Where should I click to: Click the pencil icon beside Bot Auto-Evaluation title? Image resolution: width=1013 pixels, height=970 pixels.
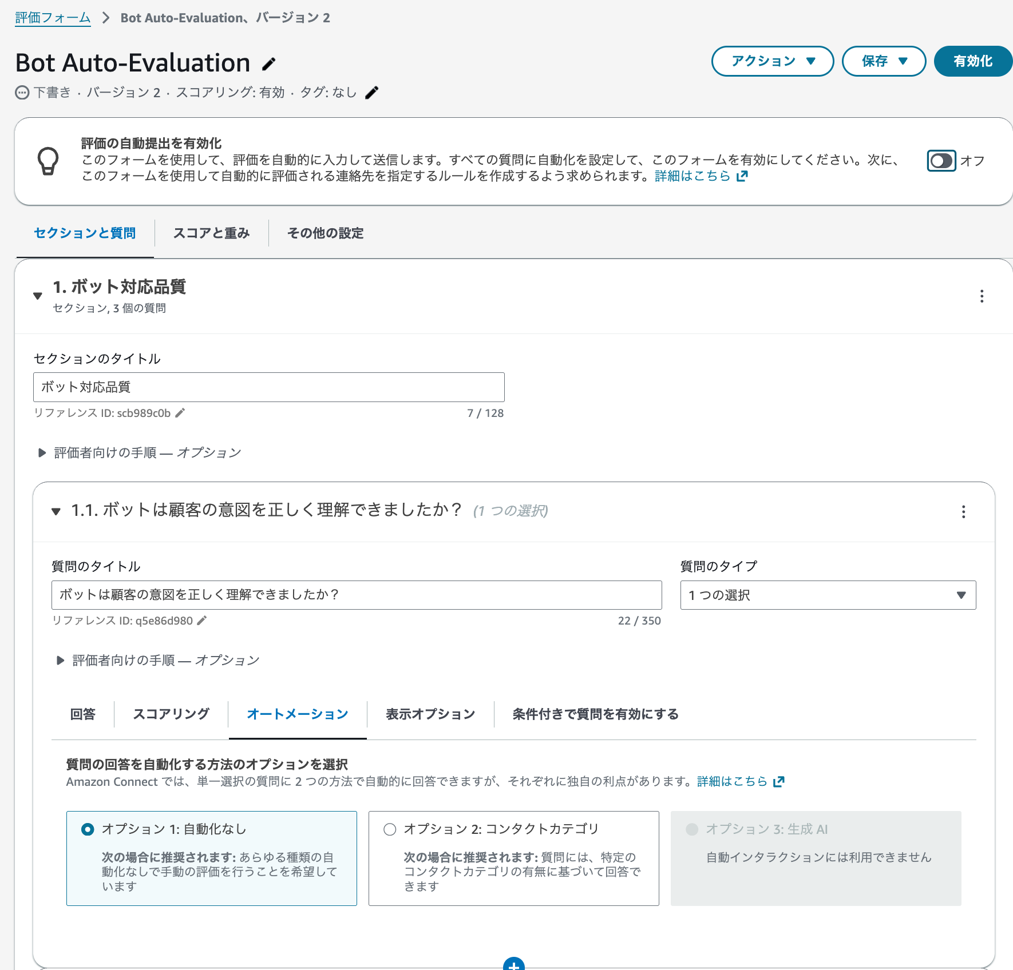pyautogui.click(x=268, y=64)
